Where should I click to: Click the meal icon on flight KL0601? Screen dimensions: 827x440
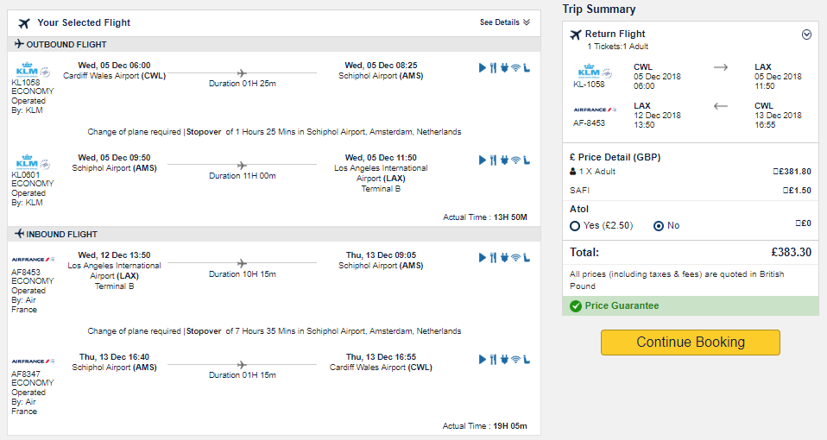pos(493,160)
